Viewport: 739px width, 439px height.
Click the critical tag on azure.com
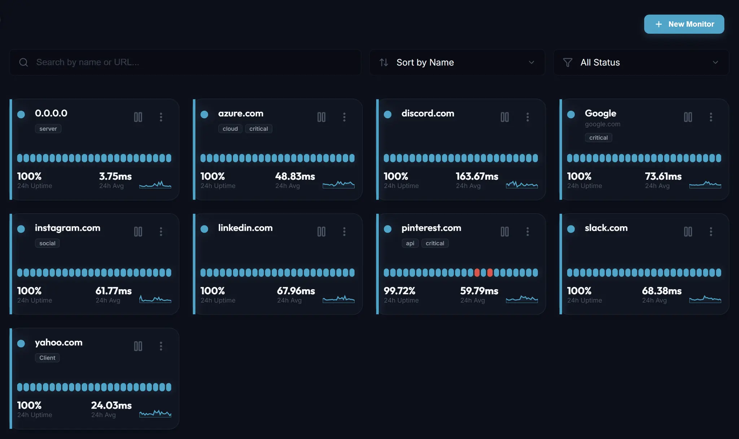pos(259,129)
